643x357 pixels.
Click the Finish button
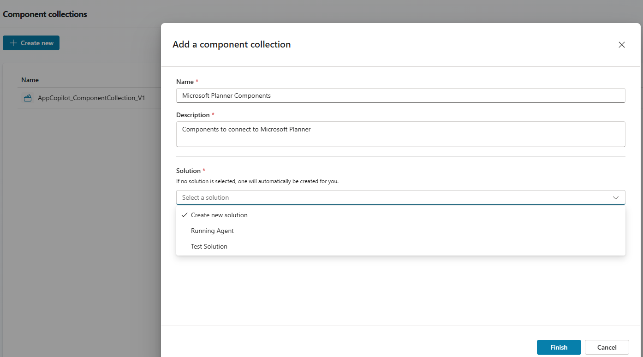tap(559, 347)
